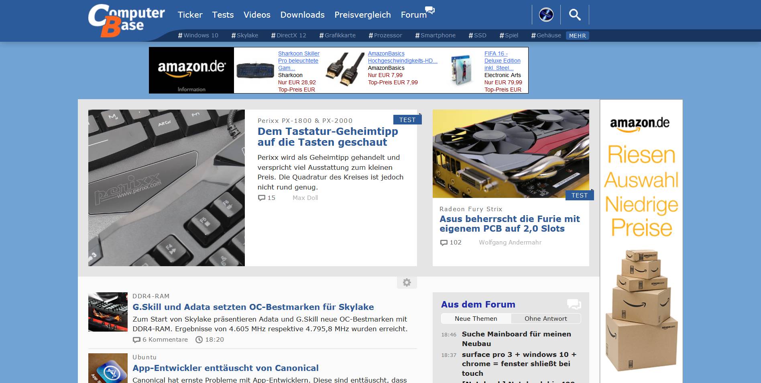Click the Radeon Fury Strix kicker text
761x383 pixels.
coord(471,209)
